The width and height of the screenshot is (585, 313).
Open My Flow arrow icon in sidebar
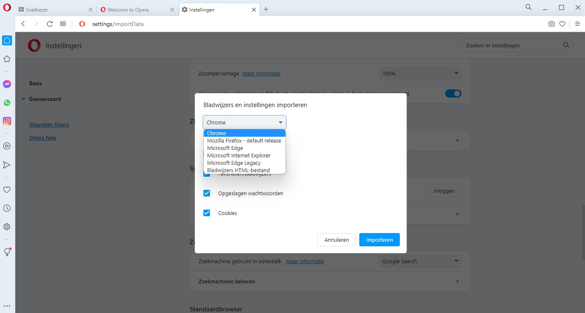pyautogui.click(x=7, y=165)
